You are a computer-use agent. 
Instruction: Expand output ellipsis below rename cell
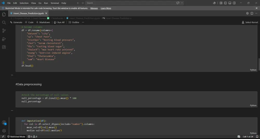[12, 75]
